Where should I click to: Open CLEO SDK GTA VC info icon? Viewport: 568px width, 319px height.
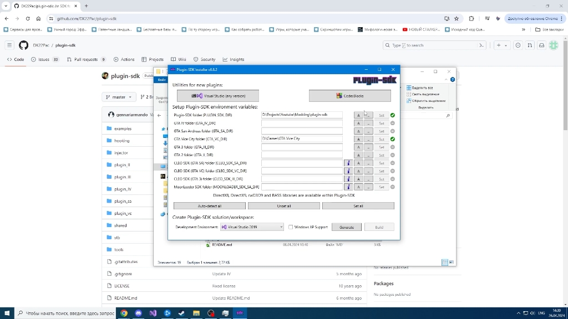[348, 171]
